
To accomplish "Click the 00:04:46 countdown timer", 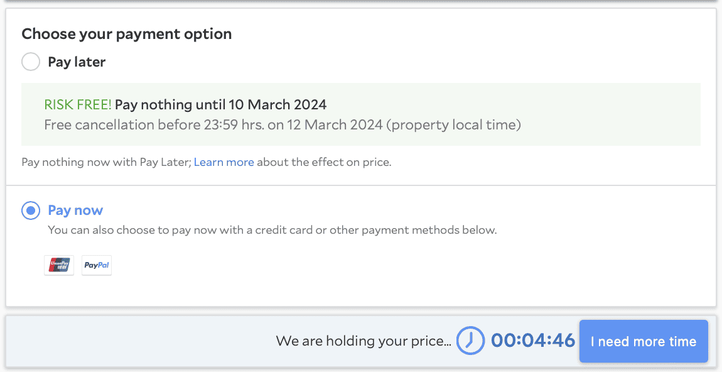I will coord(532,341).
